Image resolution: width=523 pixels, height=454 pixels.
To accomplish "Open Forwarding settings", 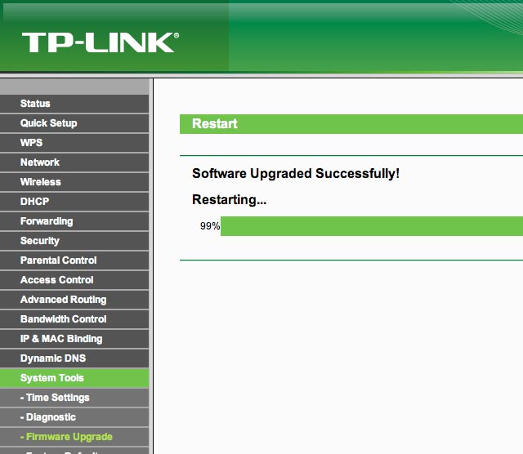I will (x=47, y=221).
